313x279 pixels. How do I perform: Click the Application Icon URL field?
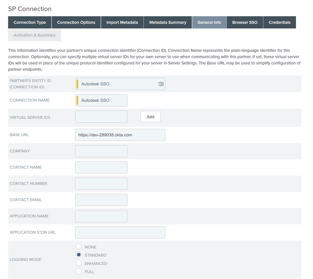[x=120, y=232]
